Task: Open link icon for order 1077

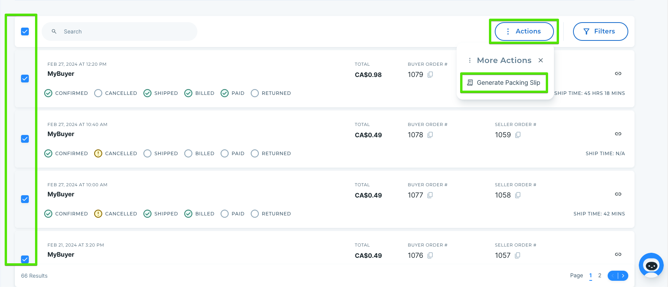Action: (x=618, y=194)
